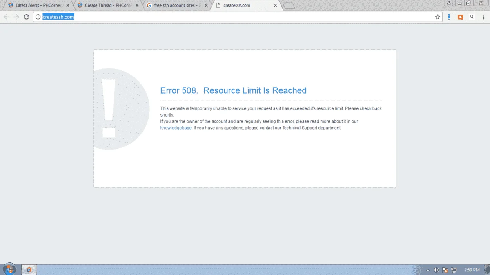Click the Chrome user profile icon
This screenshot has width=490, height=275.
point(449,3)
